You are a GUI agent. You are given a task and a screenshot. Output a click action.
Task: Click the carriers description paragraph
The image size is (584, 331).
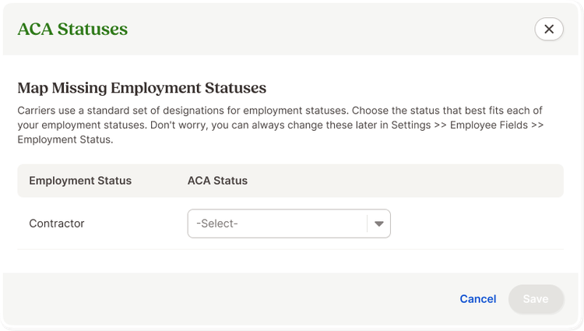pos(280,125)
